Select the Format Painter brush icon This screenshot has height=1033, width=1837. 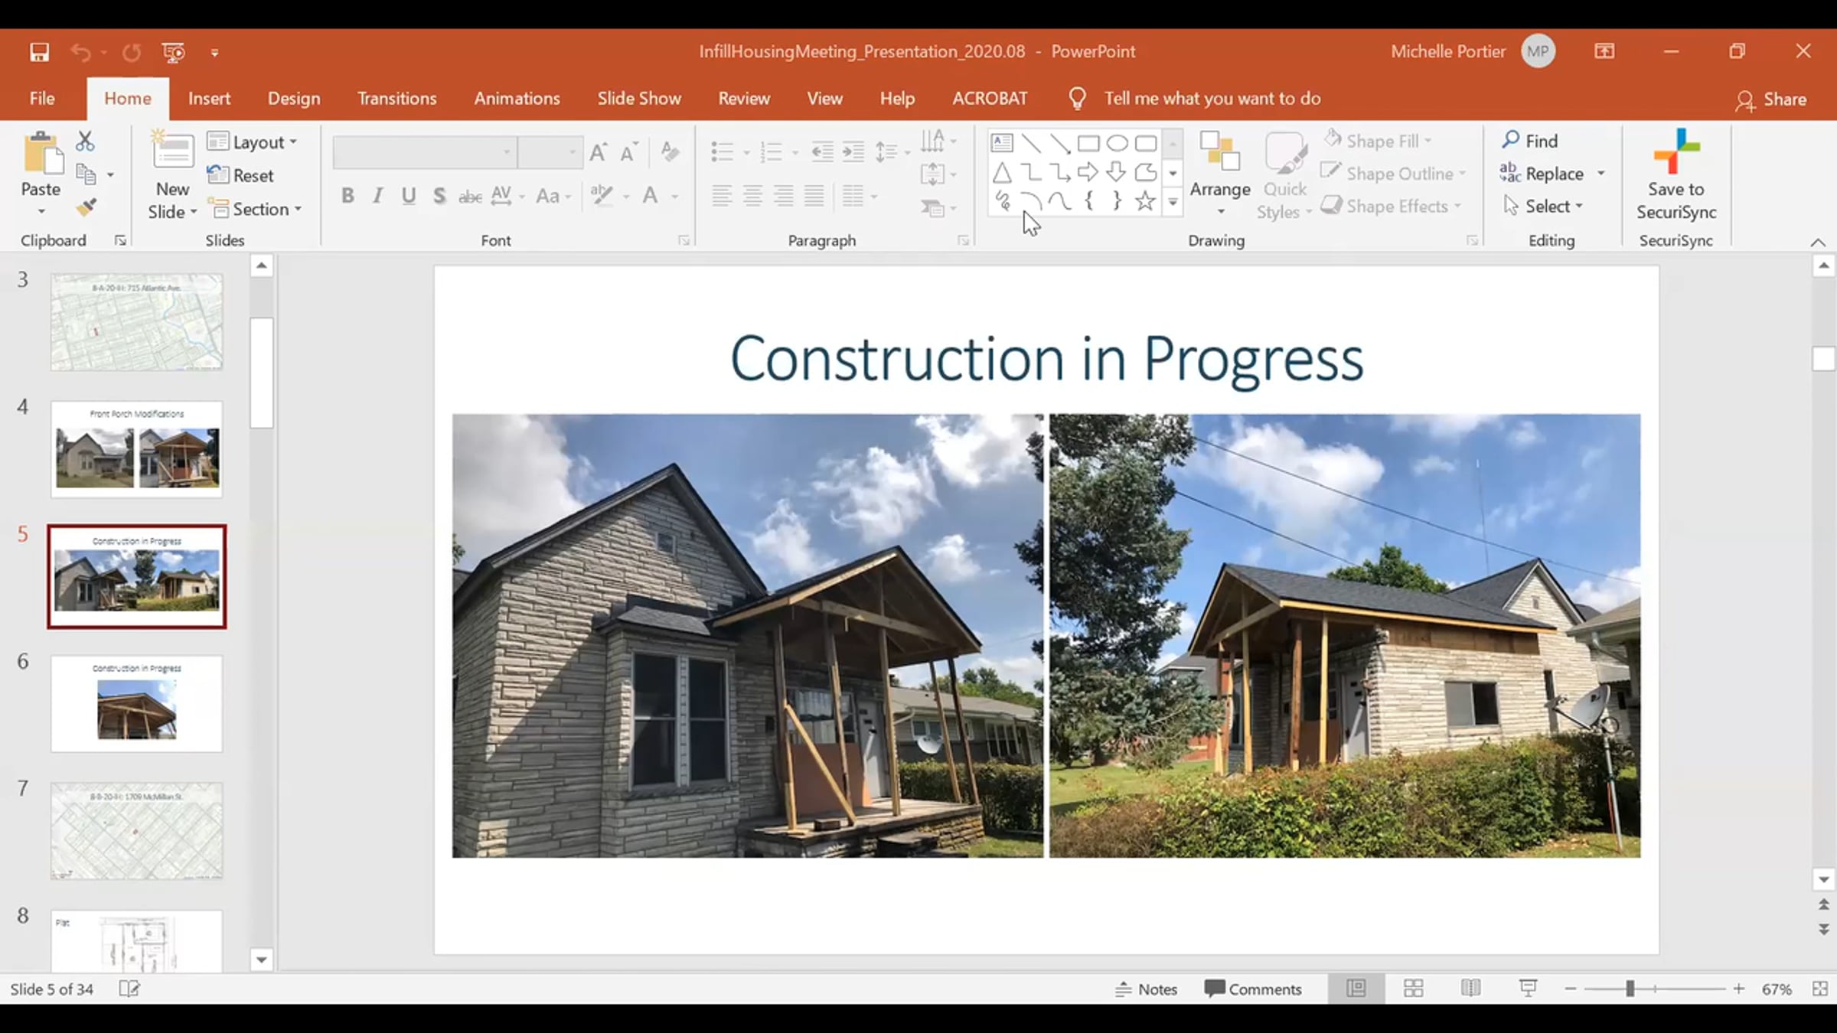point(86,207)
